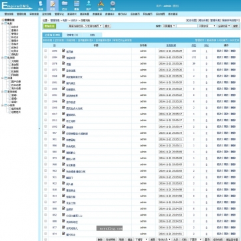Screen dimensions: 241x241
Task: Click the edit icon in row ID 997
Action: pyautogui.click(x=63, y=132)
